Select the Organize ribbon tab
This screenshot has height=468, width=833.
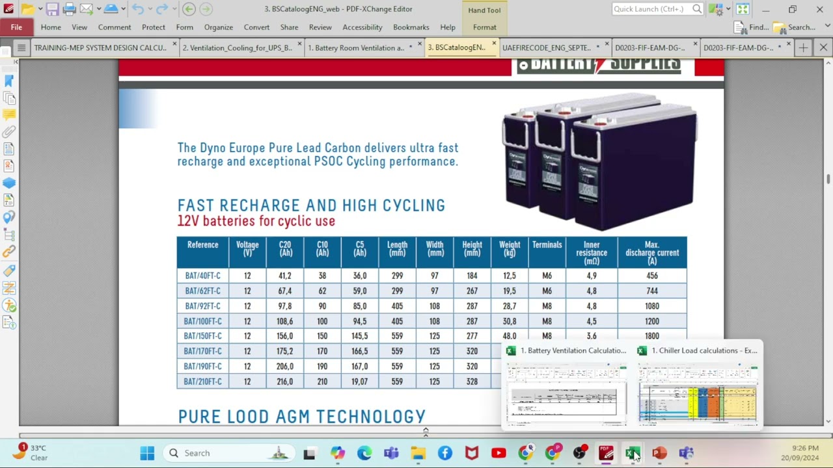(219, 27)
